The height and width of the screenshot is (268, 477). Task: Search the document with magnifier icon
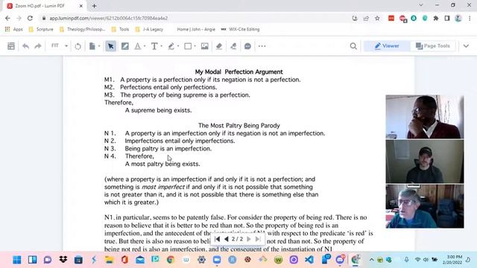coord(353,46)
